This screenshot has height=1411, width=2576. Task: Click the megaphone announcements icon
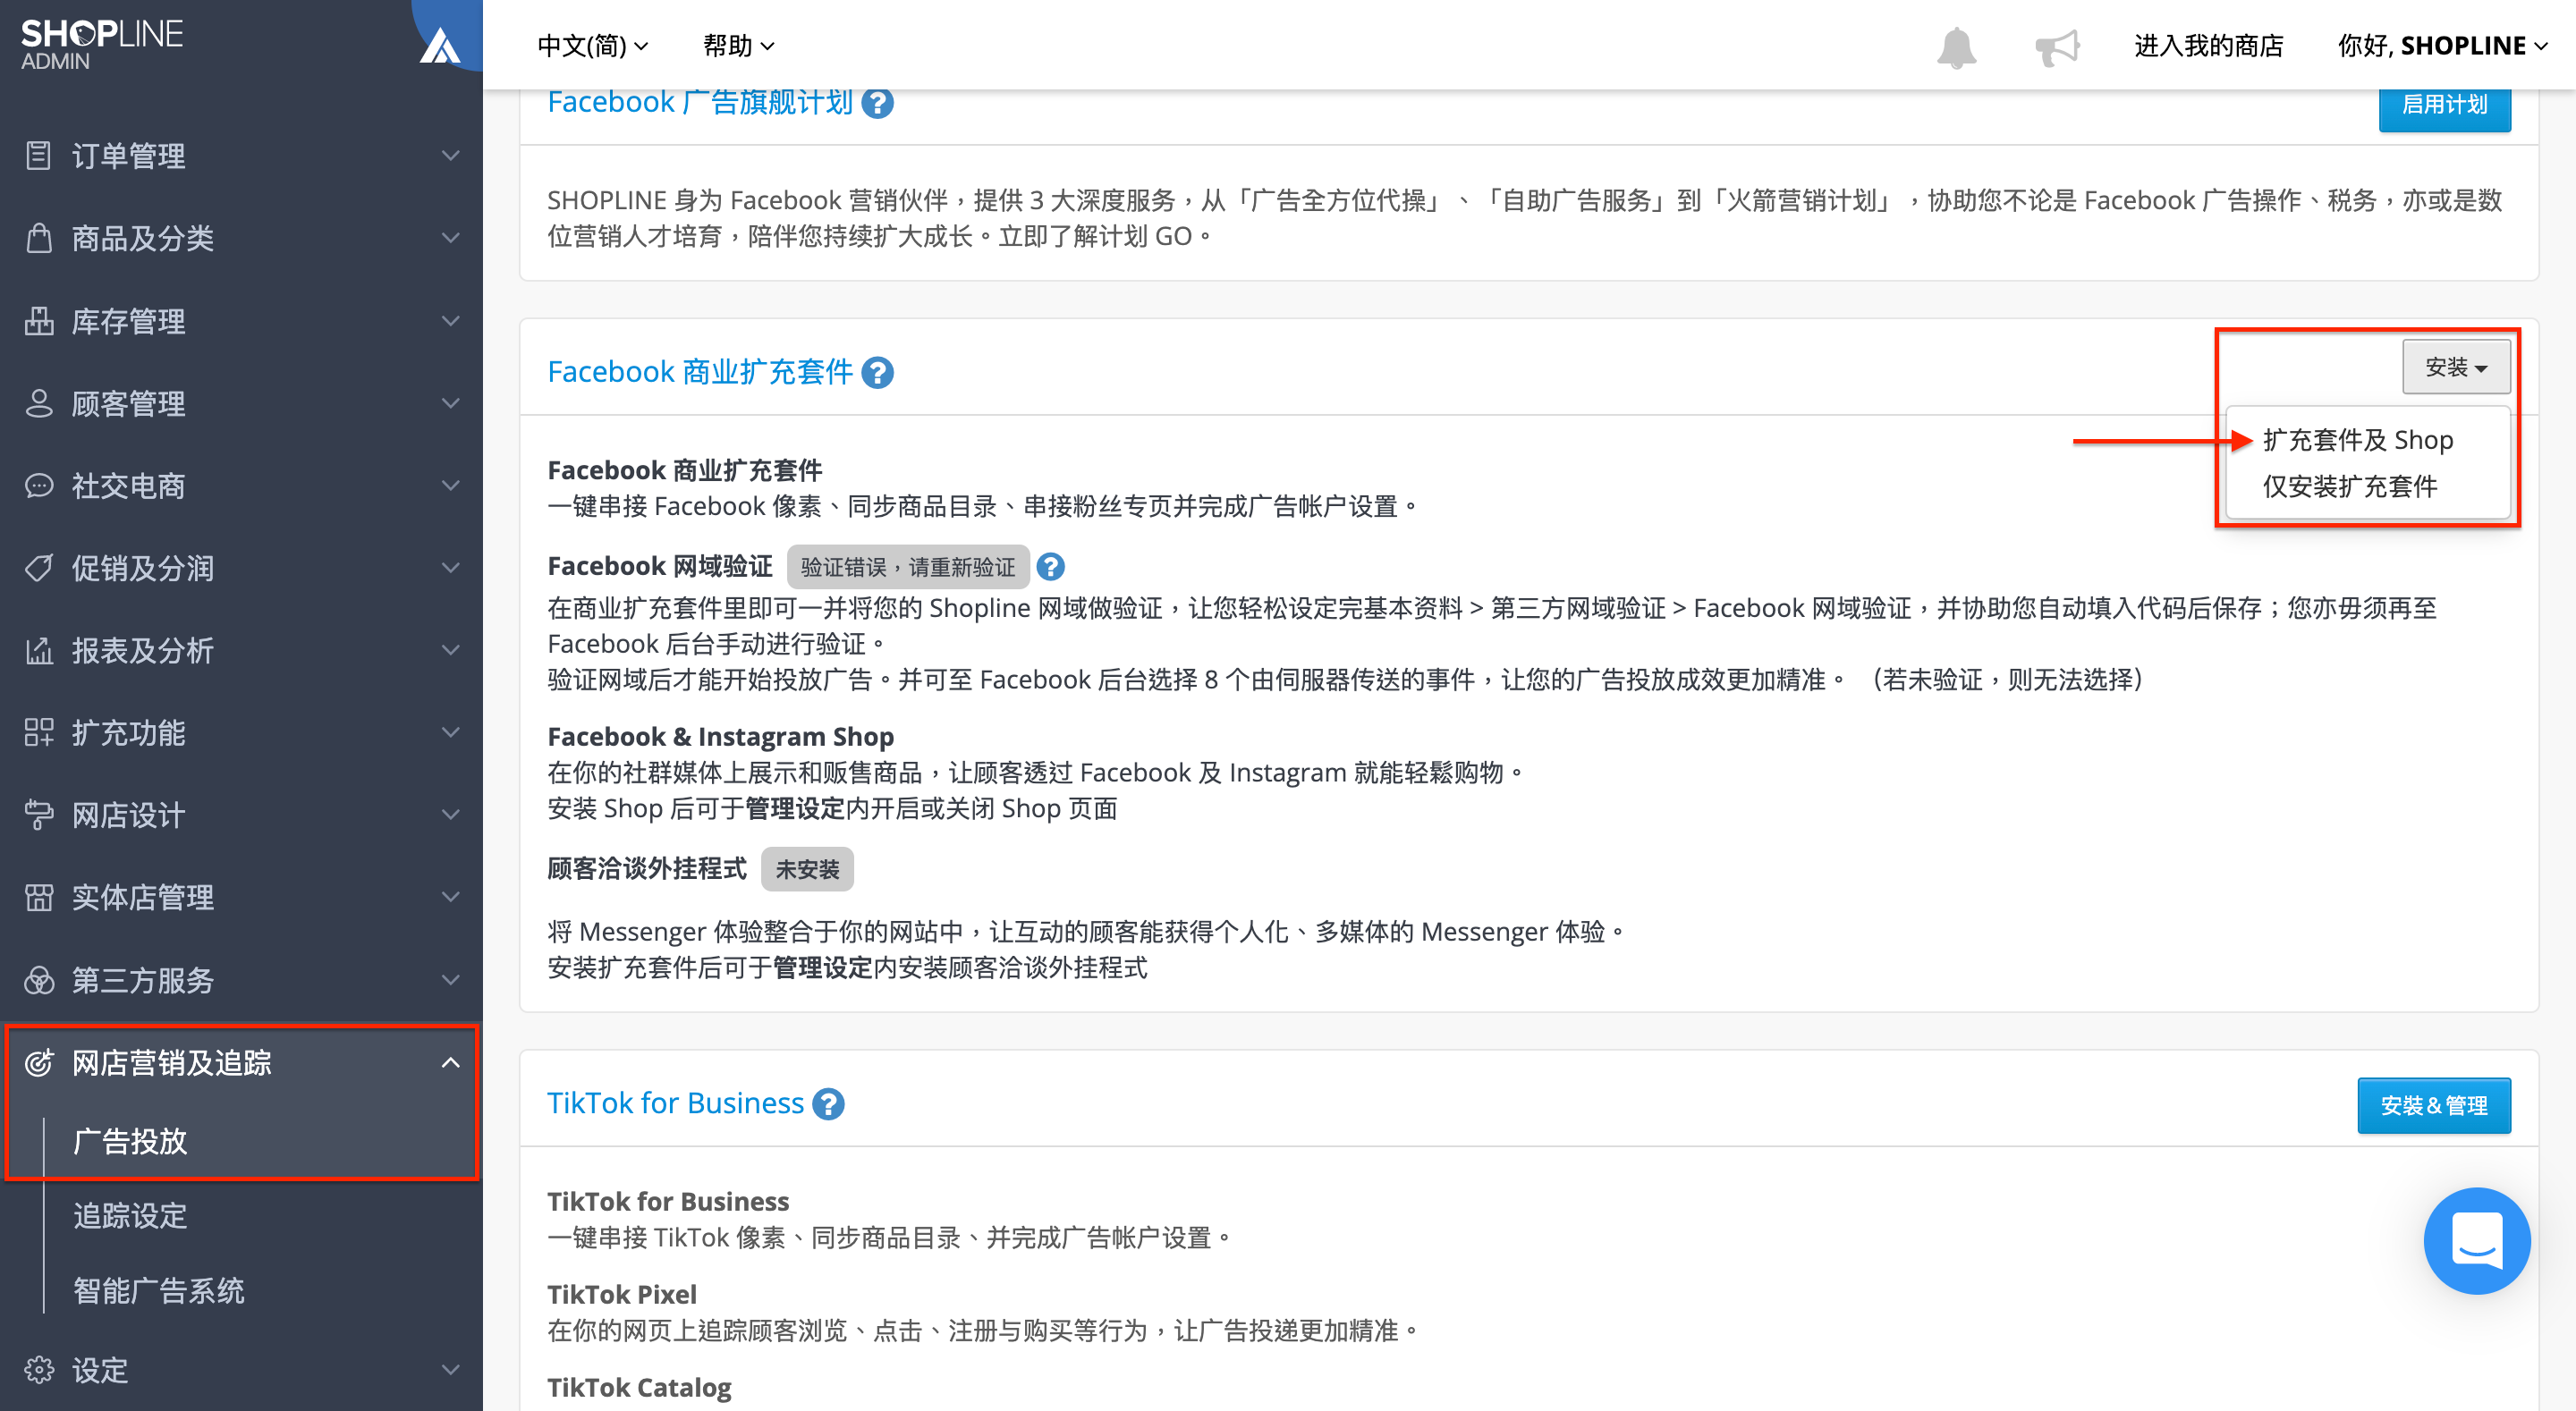2057,47
